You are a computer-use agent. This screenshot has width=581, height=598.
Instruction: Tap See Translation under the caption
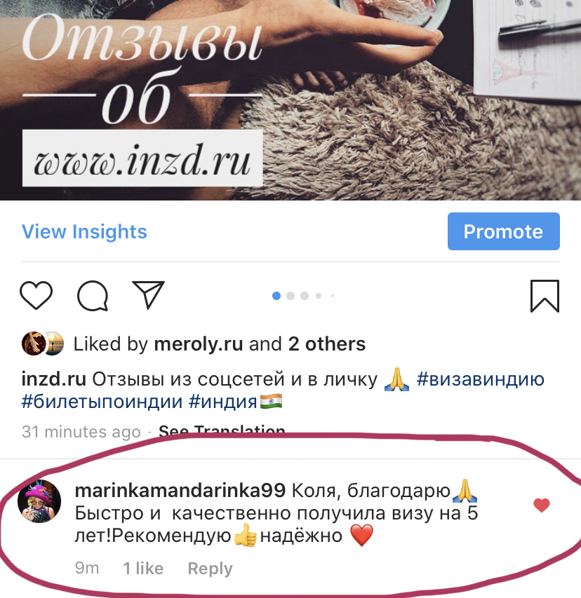point(222,431)
